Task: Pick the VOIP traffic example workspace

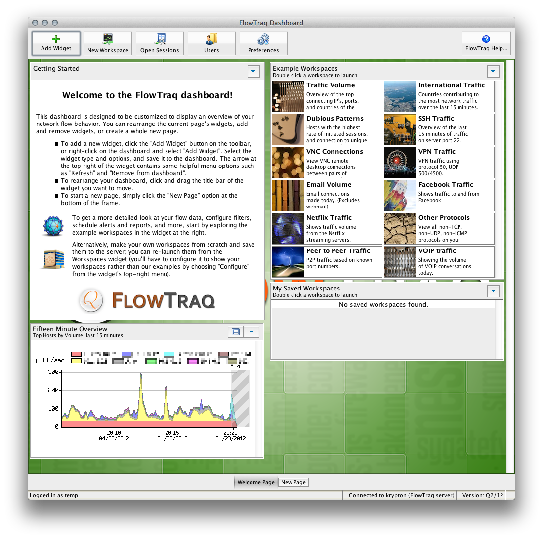Action: click(x=439, y=262)
